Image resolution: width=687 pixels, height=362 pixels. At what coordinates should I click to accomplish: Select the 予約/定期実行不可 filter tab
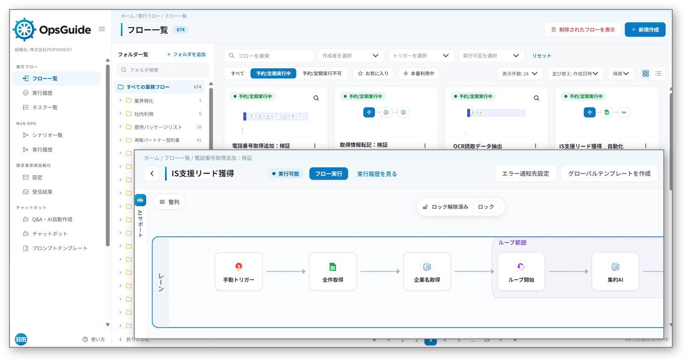coord(322,74)
